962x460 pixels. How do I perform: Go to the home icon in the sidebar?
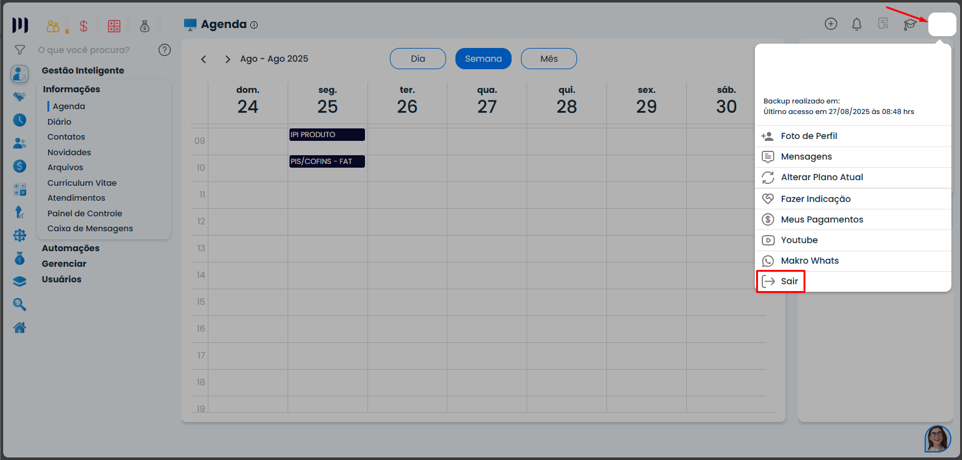point(19,327)
